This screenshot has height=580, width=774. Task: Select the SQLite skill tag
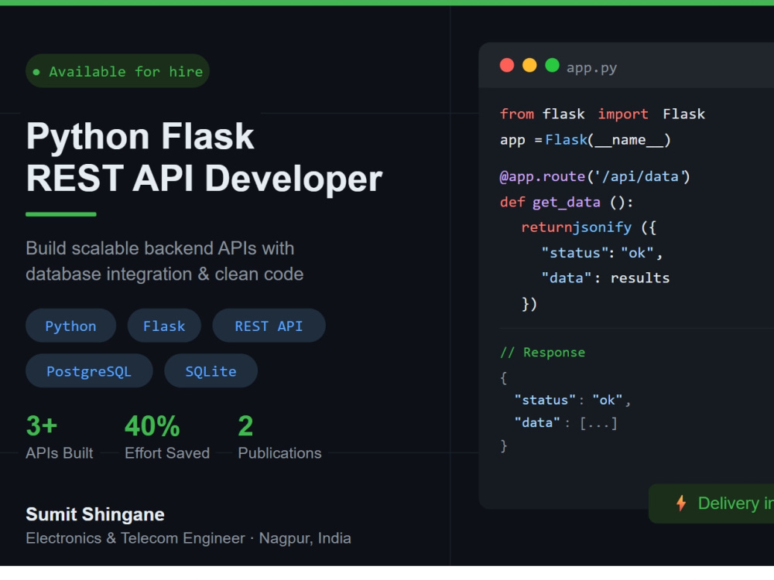[211, 371]
